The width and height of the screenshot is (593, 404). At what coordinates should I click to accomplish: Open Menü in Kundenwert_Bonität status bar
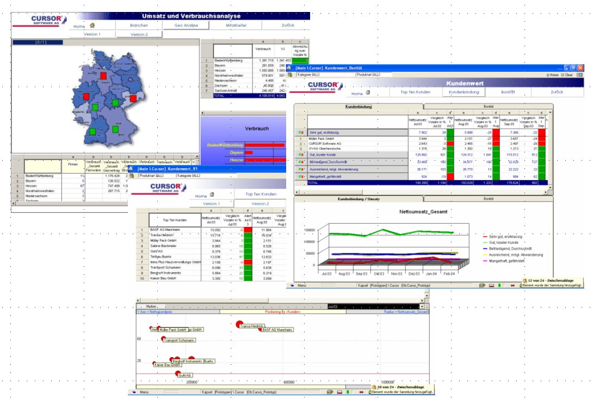pos(301,285)
